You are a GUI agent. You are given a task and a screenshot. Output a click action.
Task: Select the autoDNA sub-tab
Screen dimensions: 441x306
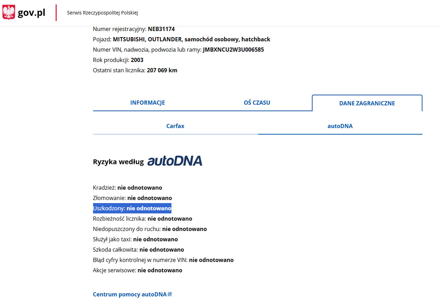[x=340, y=126]
